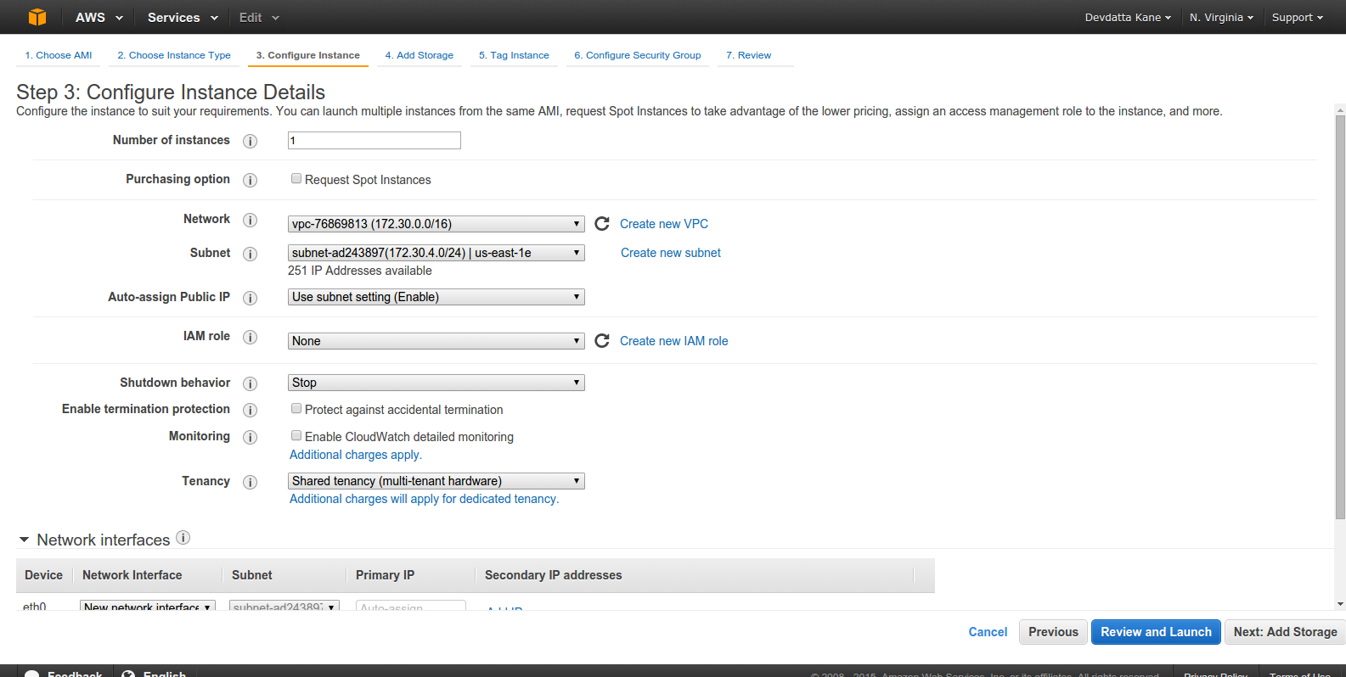Click the Device column header
The image size is (1346, 677).
(x=43, y=575)
